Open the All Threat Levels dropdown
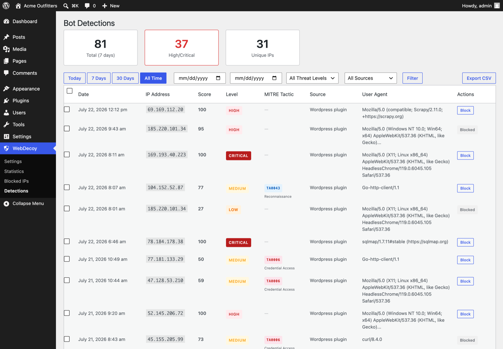Image resolution: width=503 pixels, height=349 pixels. point(312,78)
